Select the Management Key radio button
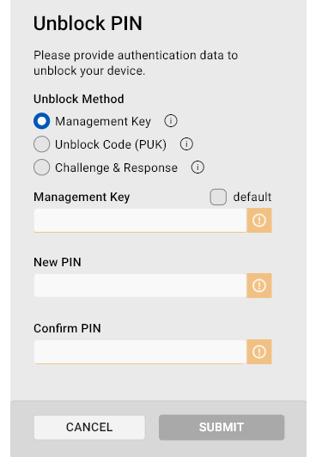Viewport: 316px width, 457px height. pyautogui.click(x=42, y=121)
